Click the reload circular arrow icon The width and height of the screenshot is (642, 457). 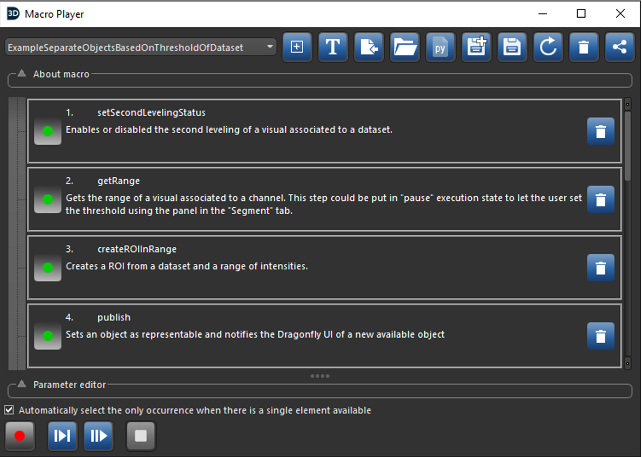(x=548, y=47)
